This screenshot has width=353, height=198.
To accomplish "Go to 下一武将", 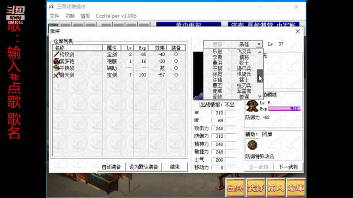I will [x=288, y=167].
